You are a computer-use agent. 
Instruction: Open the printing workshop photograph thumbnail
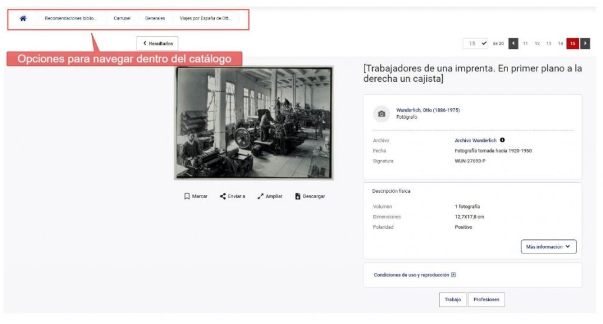tap(254, 123)
